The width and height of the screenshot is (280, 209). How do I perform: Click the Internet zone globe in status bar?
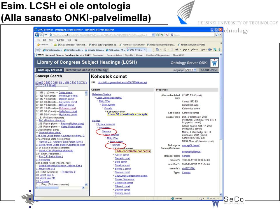[172, 199]
